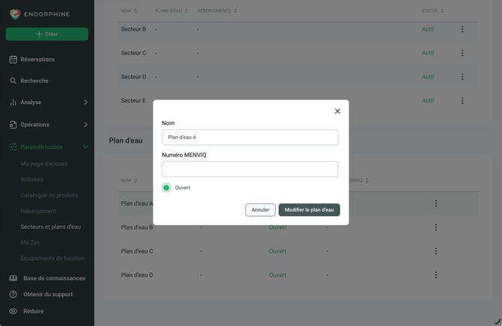This screenshot has width=502, height=326.
Task: Click the green Créer button
Action: coord(47,34)
